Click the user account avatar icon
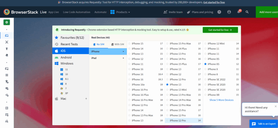Image resolution: width=278 pixels, height=128 pixels. coord(229,12)
